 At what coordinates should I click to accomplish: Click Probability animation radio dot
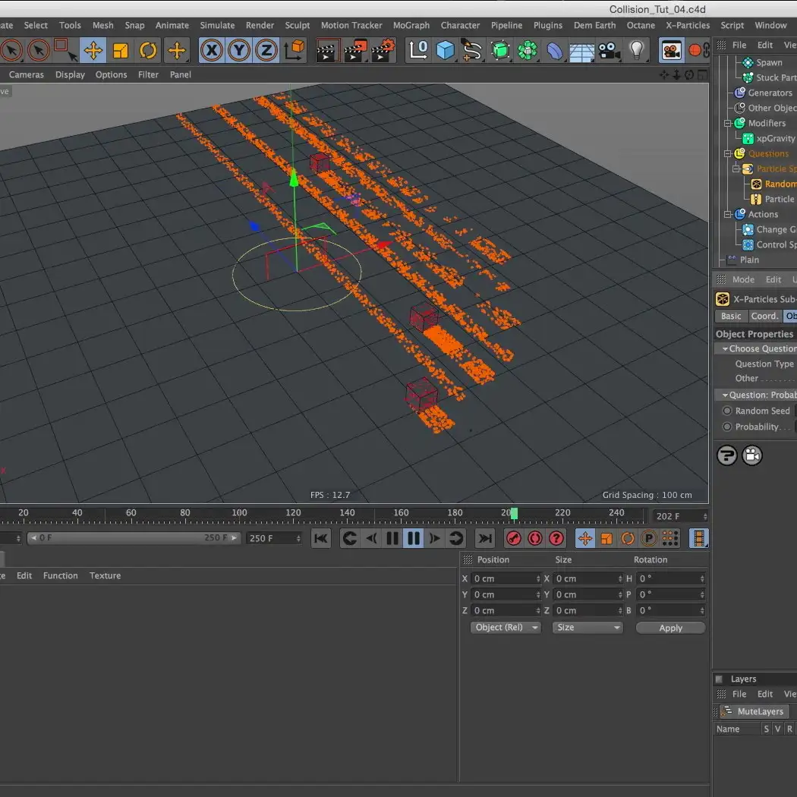click(x=727, y=427)
